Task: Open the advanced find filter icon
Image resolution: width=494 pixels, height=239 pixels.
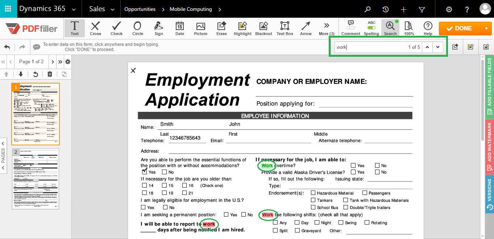Action: pos(422,9)
